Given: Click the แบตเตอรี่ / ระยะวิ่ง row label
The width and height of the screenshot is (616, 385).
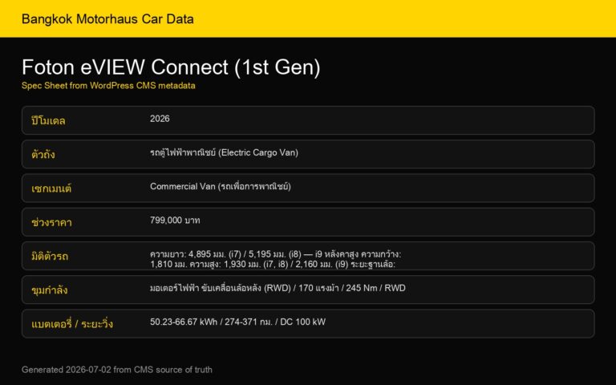Looking at the screenshot, I should [72, 324].
